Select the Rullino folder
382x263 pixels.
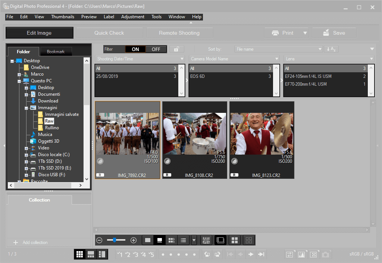pyautogui.click(x=52, y=128)
